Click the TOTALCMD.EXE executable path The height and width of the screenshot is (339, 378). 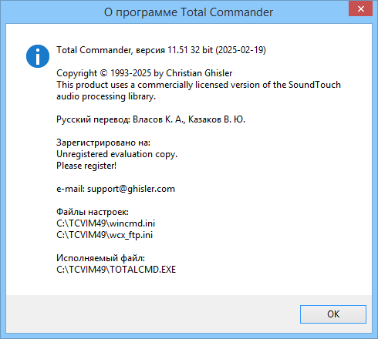(x=116, y=270)
